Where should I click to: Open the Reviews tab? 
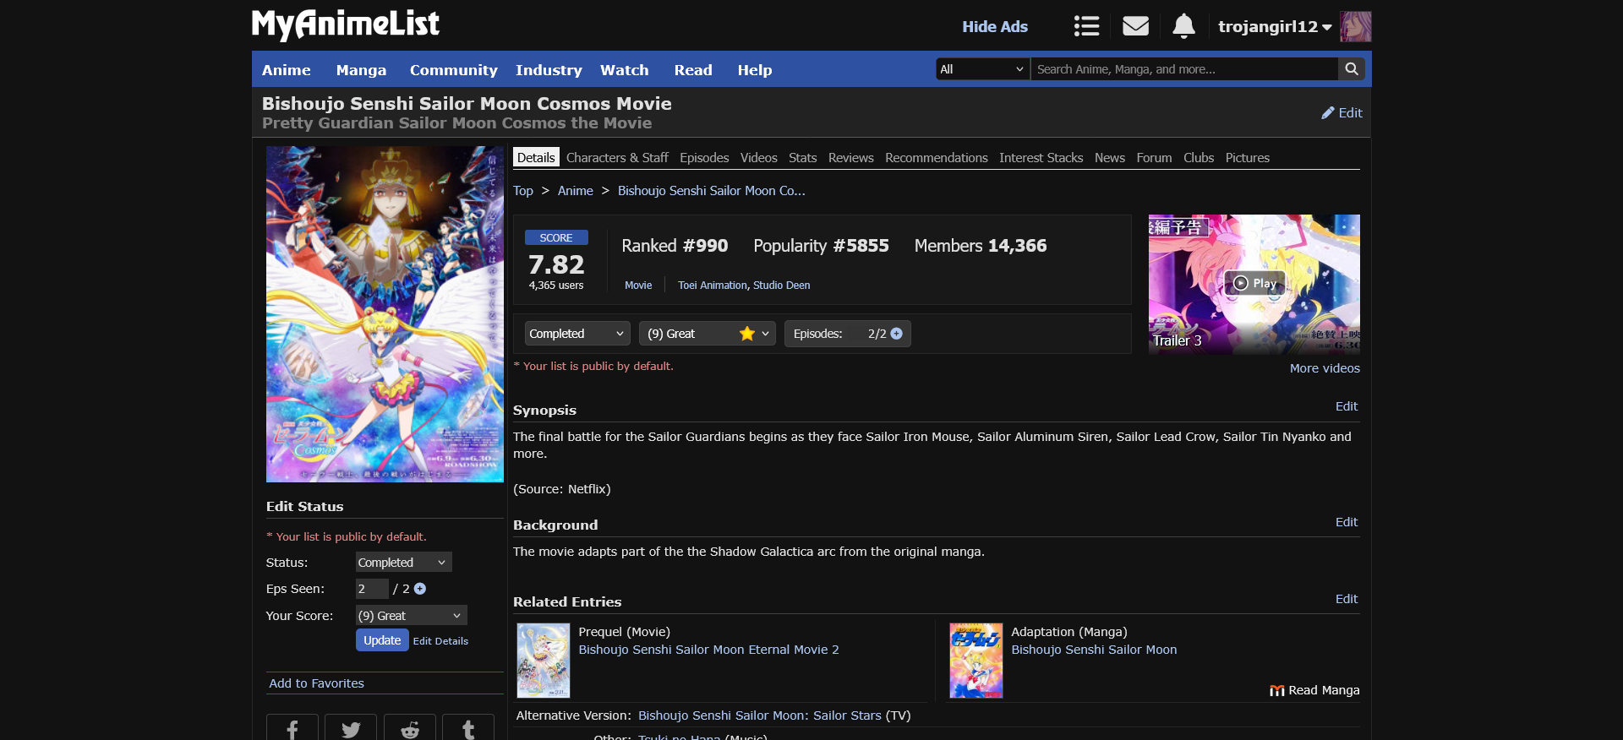click(x=850, y=158)
